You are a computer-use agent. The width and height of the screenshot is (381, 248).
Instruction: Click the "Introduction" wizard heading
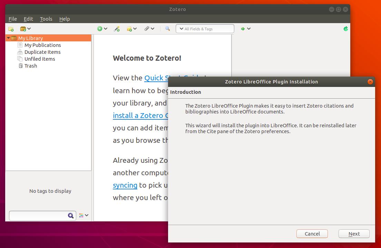pos(186,92)
